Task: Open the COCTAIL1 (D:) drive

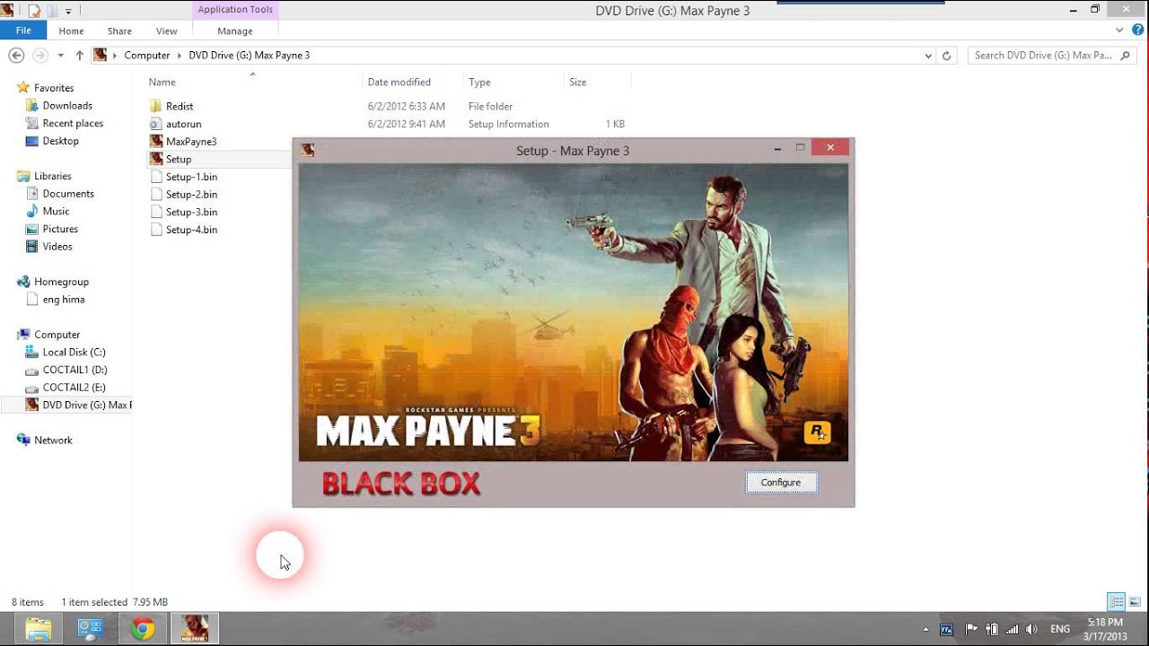Action: (75, 370)
